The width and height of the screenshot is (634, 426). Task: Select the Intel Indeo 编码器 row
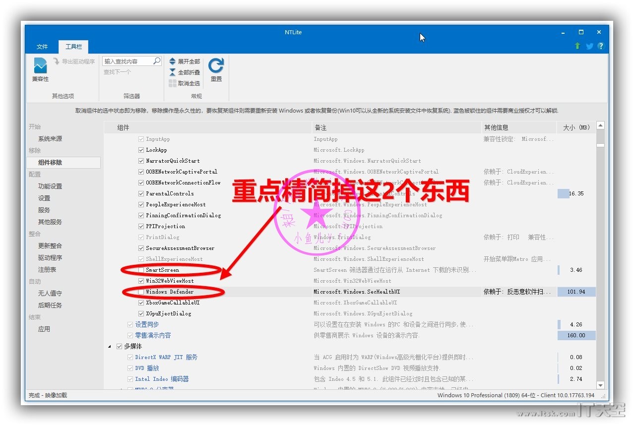pos(162,379)
